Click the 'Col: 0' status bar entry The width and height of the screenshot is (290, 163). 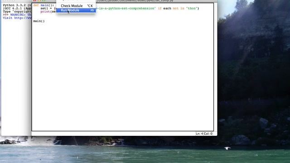(x=208, y=134)
